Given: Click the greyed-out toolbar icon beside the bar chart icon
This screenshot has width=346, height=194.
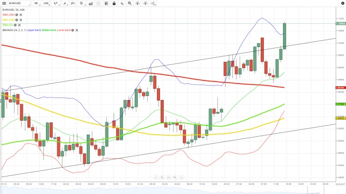Looking at the screenshot, I should 99,3.
